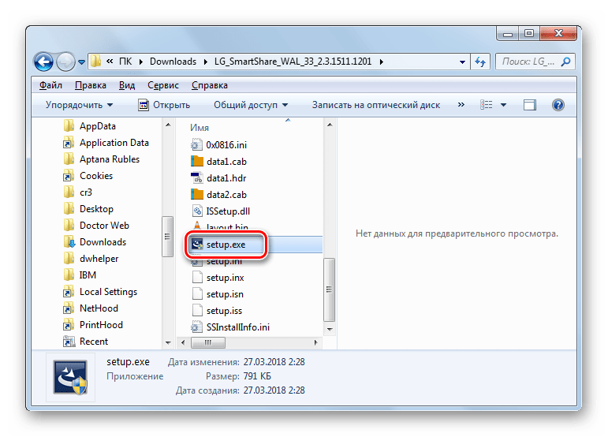Open Help with the question mark icon
The image size is (608, 437).
pyautogui.click(x=558, y=105)
